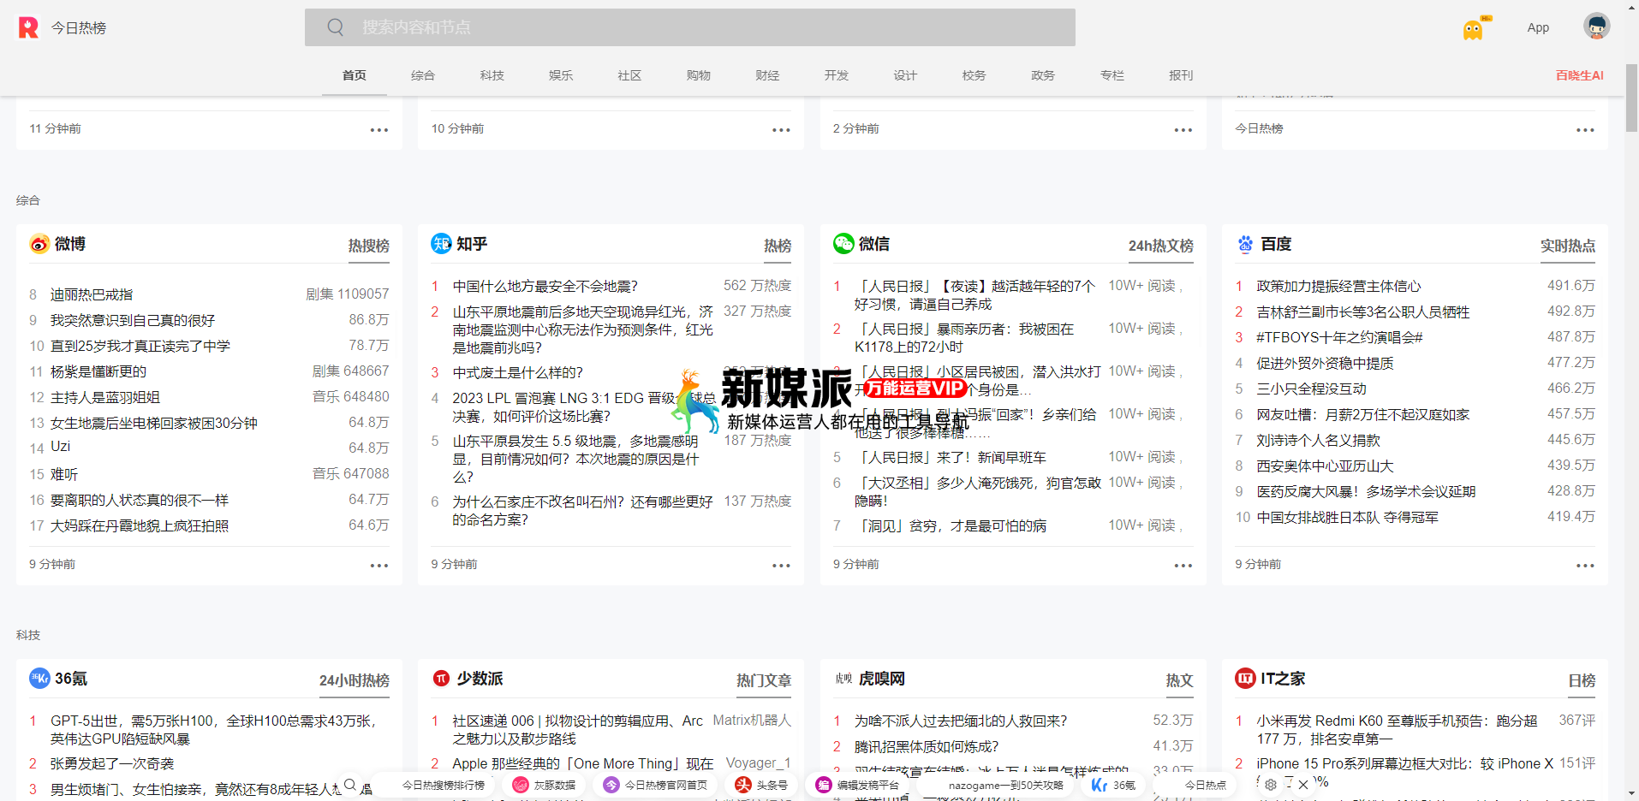Open more options on the 10 分钟前 card
Image resolution: width=1639 pixels, height=801 pixels.
coord(781,130)
